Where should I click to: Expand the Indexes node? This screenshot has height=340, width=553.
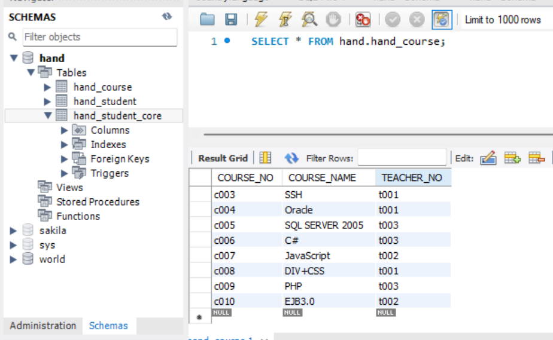pos(64,145)
